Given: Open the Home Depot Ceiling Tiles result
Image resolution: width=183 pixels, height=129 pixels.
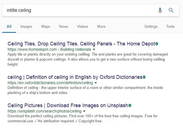Looking at the screenshot, I should 81,44.
